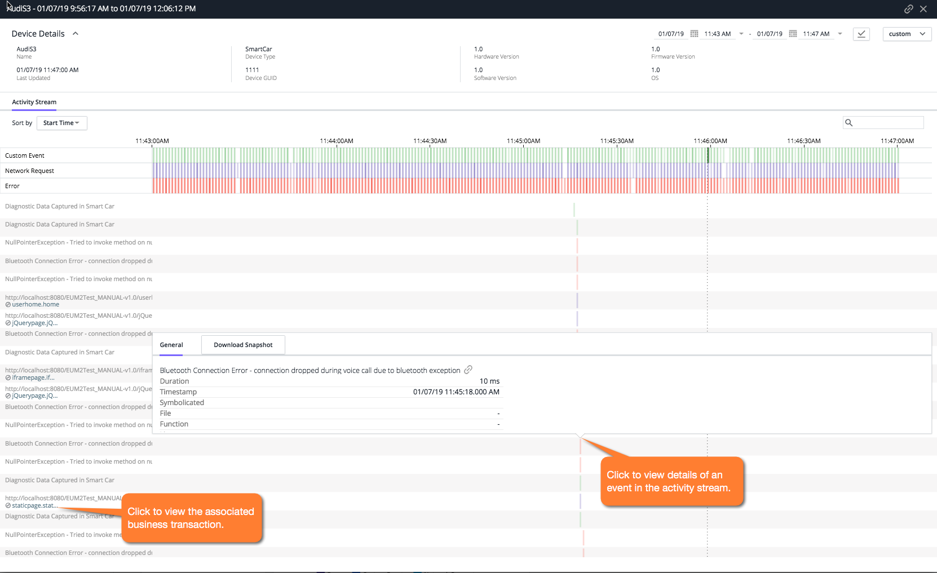Click the Last Updated 01/07/19 11:47:00 AM value
Image resolution: width=937 pixels, height=573 pixels.
tap(47, 70)
